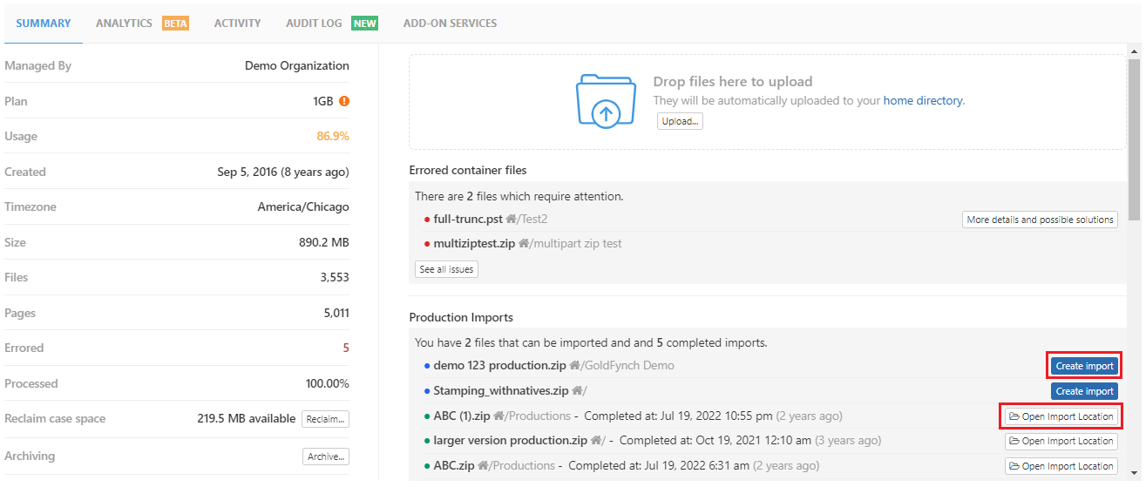Open the Add-On Services tab
This screenshot has width=1146, height=487.
[x=450, y=23]
